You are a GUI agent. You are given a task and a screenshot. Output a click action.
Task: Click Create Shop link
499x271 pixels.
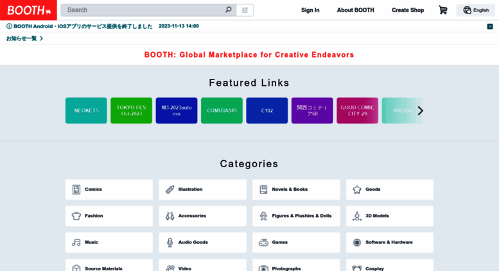click(408, 10)
